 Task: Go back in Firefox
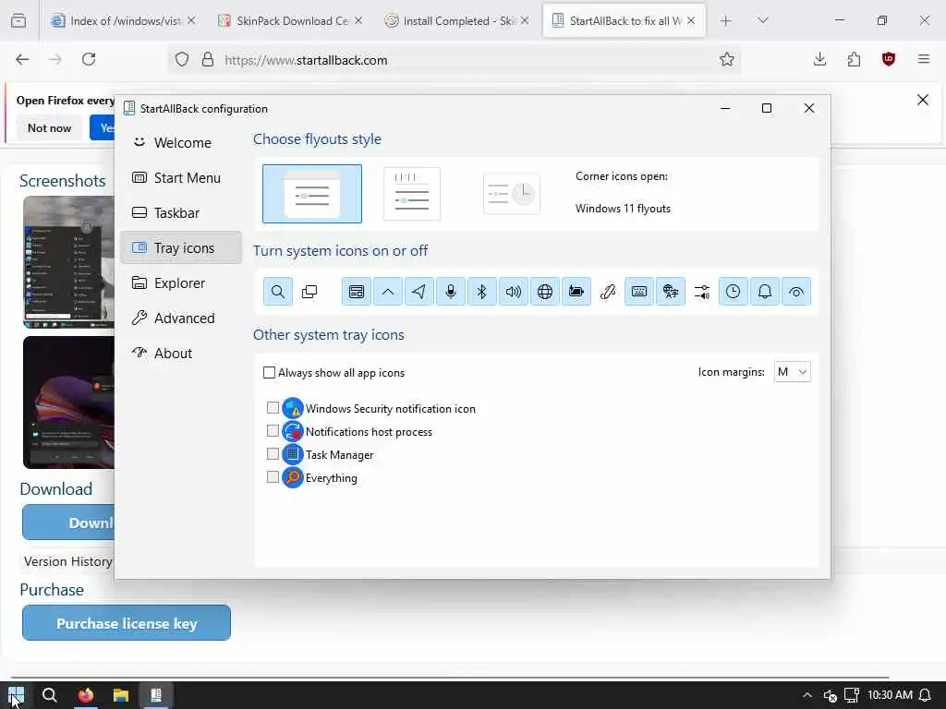pyautogui.click(x=22, y=59)
